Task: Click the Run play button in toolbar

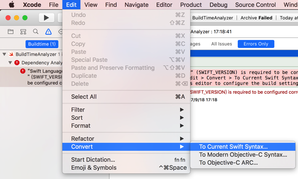Action: 46,18
